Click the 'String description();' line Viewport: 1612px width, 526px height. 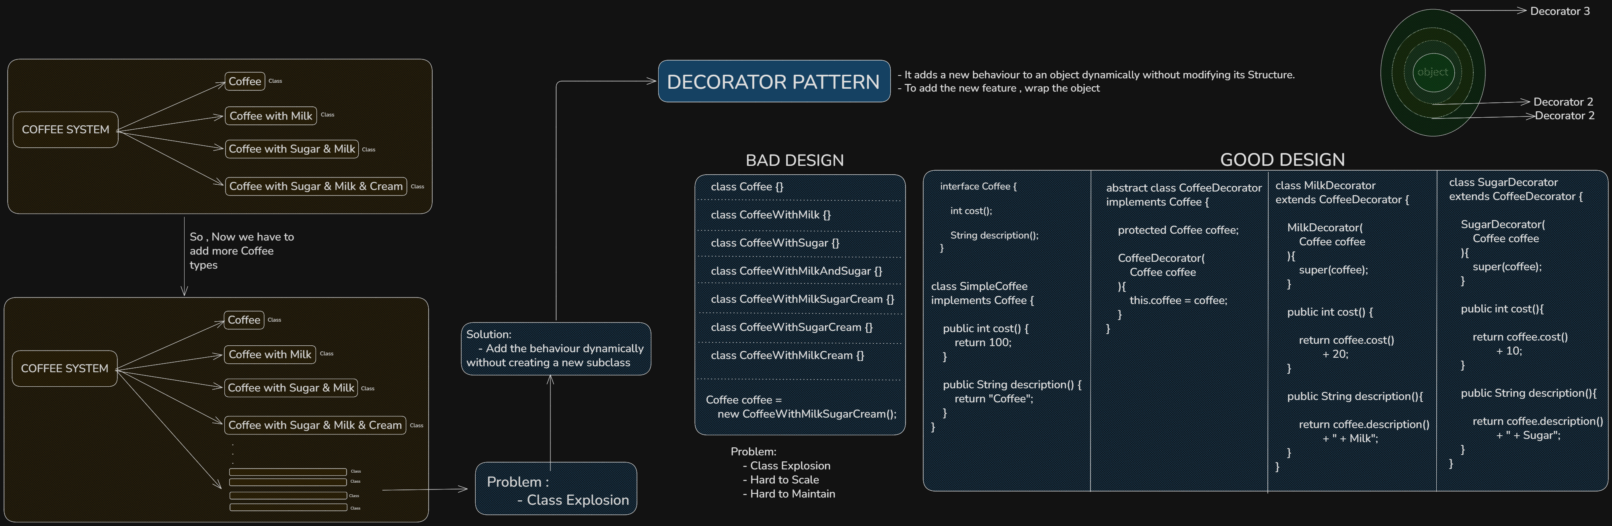[x=994, y=236]
